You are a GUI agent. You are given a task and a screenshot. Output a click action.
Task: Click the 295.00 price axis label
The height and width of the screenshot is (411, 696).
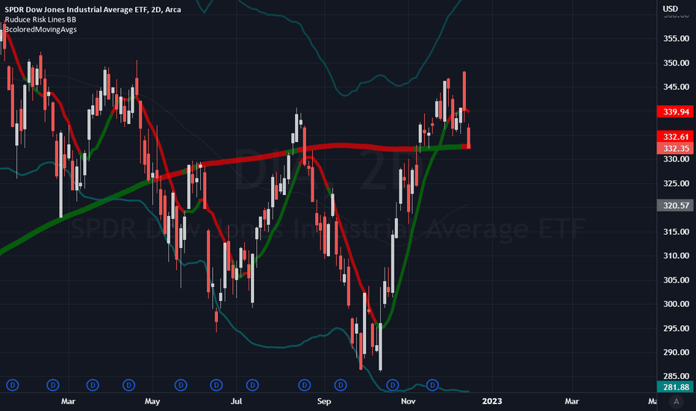point(676,328)
